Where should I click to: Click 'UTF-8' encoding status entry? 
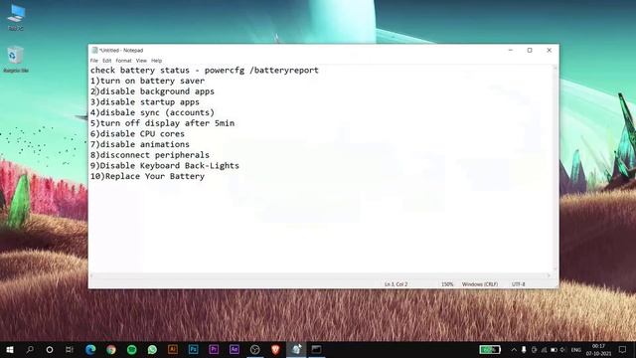point(519,284)
